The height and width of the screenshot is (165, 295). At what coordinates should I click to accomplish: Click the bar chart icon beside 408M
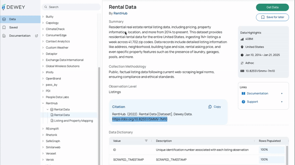coord(242,39)
